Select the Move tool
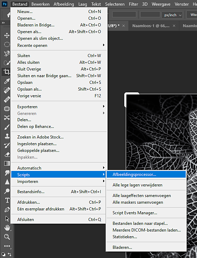 [x=7, y=35]
